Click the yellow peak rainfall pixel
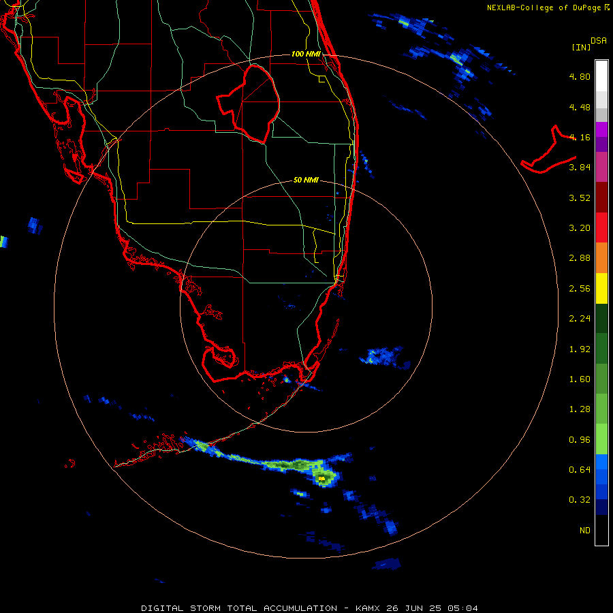Screen dimensions: 613x613 point(321,479)
